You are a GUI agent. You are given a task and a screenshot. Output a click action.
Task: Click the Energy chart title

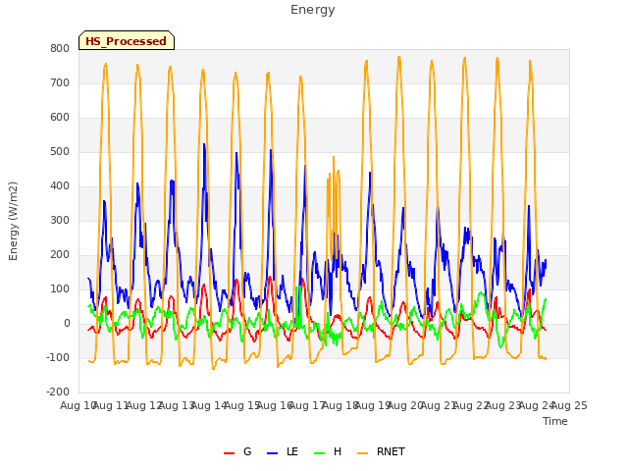tap(313, 10)
